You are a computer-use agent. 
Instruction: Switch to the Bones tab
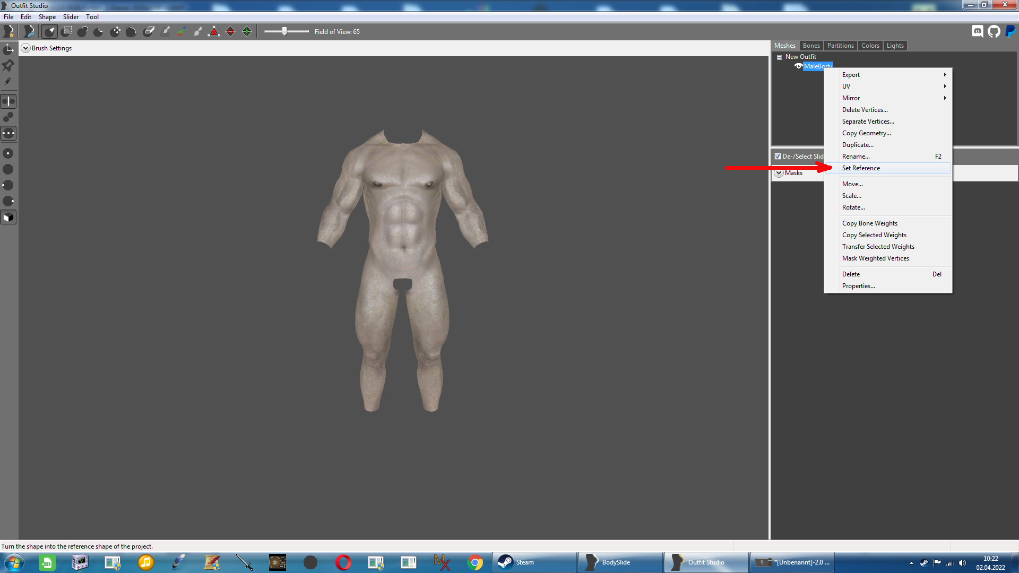(811, 46)
